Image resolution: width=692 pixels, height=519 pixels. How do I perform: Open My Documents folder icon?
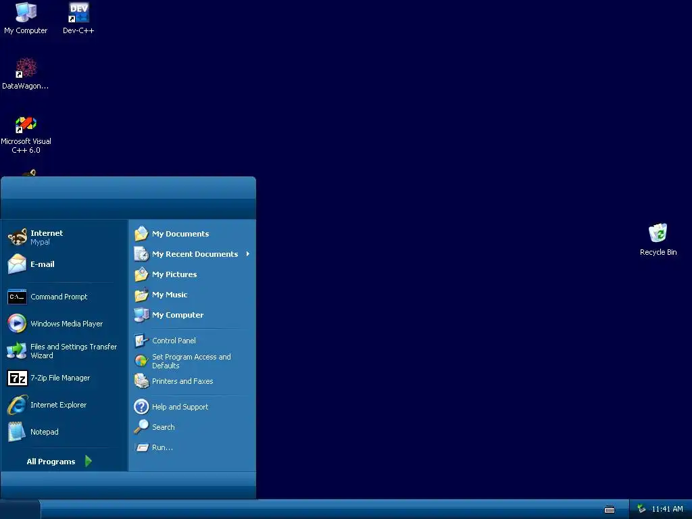point(141,233)
